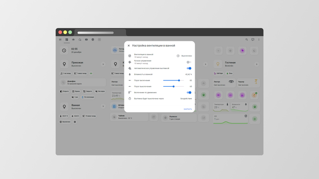
Task: Click the Выключено state in the dialog
Action: click(186, 56)
